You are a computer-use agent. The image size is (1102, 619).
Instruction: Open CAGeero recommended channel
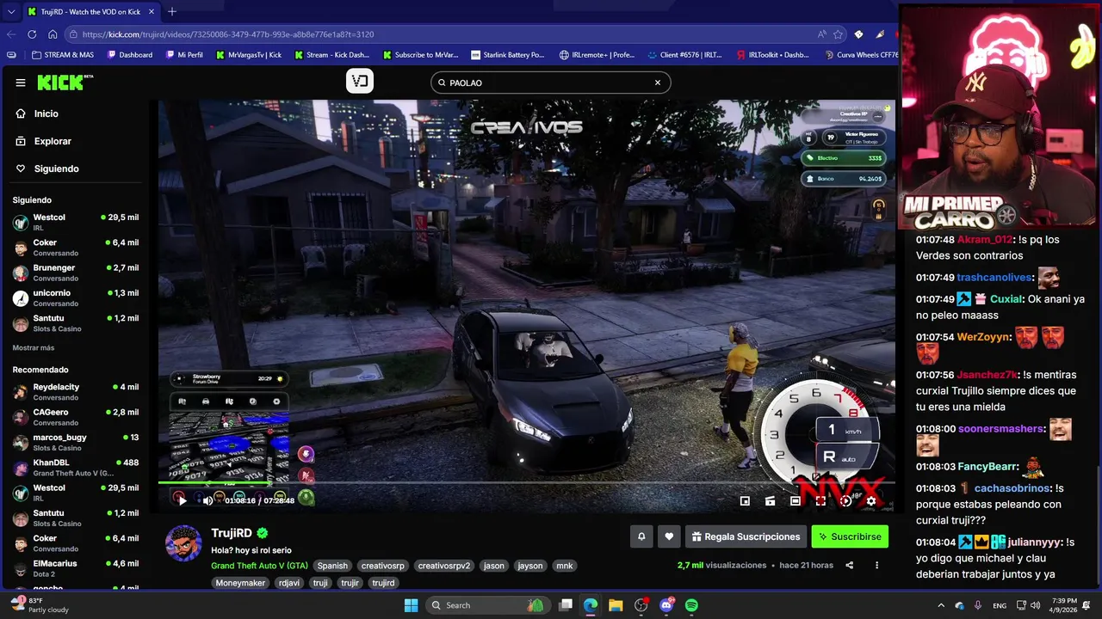point(76,416)
